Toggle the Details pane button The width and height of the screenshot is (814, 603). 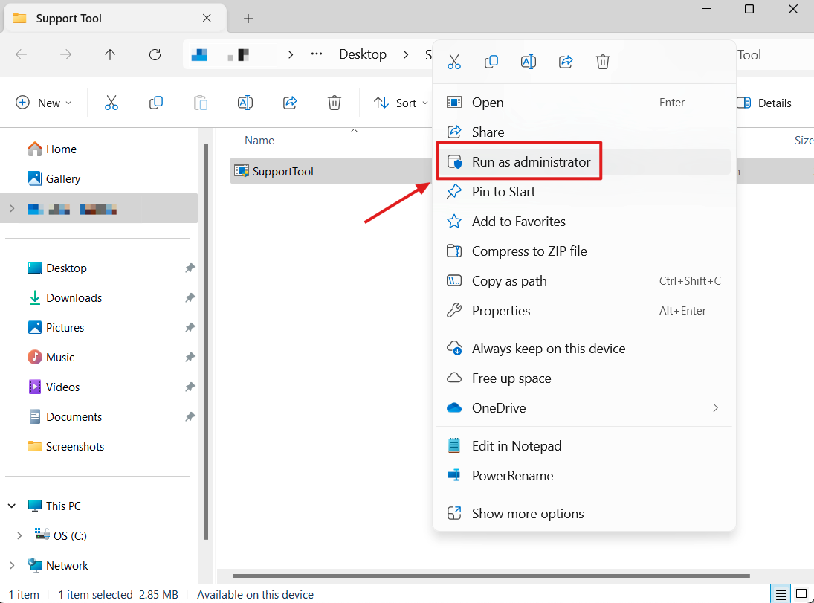point(763,103)
